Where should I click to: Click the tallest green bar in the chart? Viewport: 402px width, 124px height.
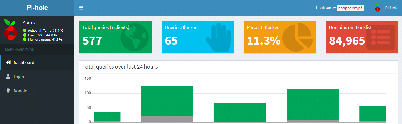click(167, 101)
